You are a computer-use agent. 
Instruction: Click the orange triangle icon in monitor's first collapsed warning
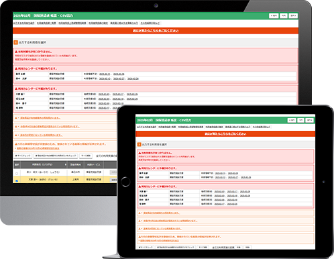click(x=16, y=117)
